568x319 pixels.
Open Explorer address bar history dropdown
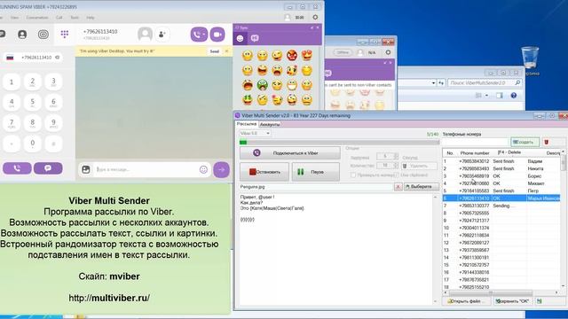tap(433, 82)
